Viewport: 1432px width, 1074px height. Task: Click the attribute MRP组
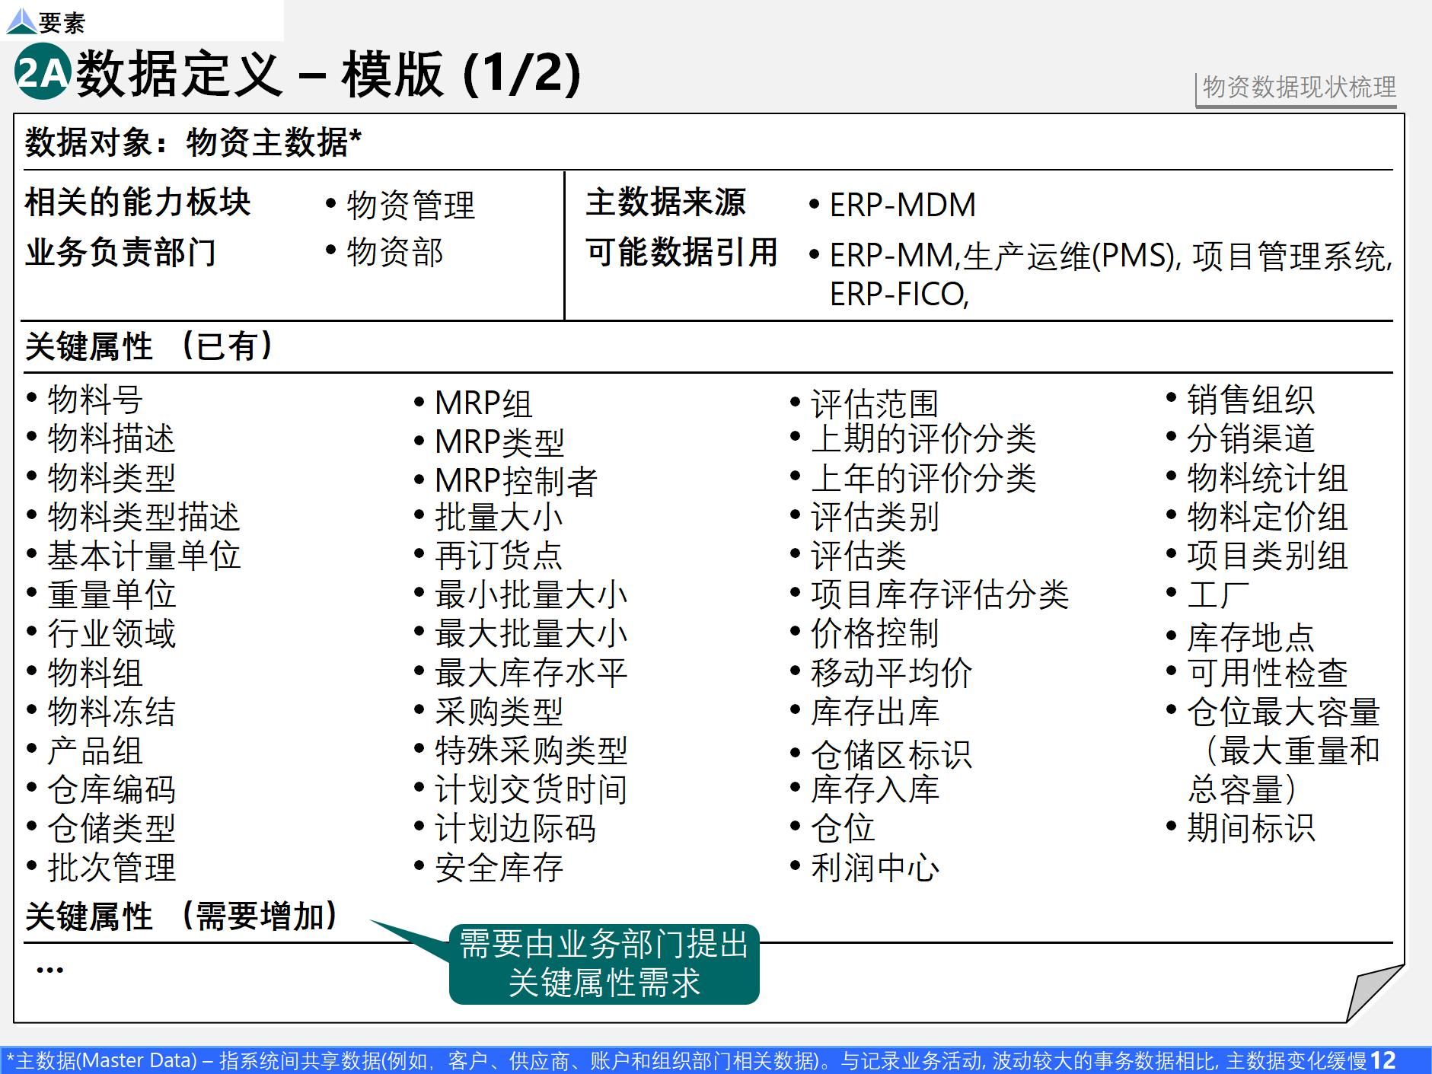483,403
